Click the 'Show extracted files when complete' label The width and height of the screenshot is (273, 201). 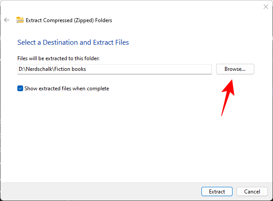click(x=67, y=89)
